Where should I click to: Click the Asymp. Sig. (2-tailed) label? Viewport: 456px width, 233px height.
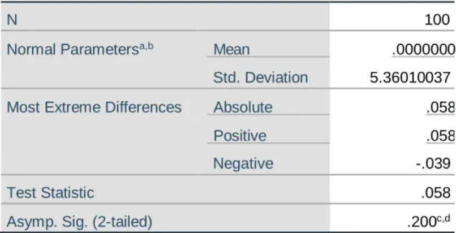79,222
